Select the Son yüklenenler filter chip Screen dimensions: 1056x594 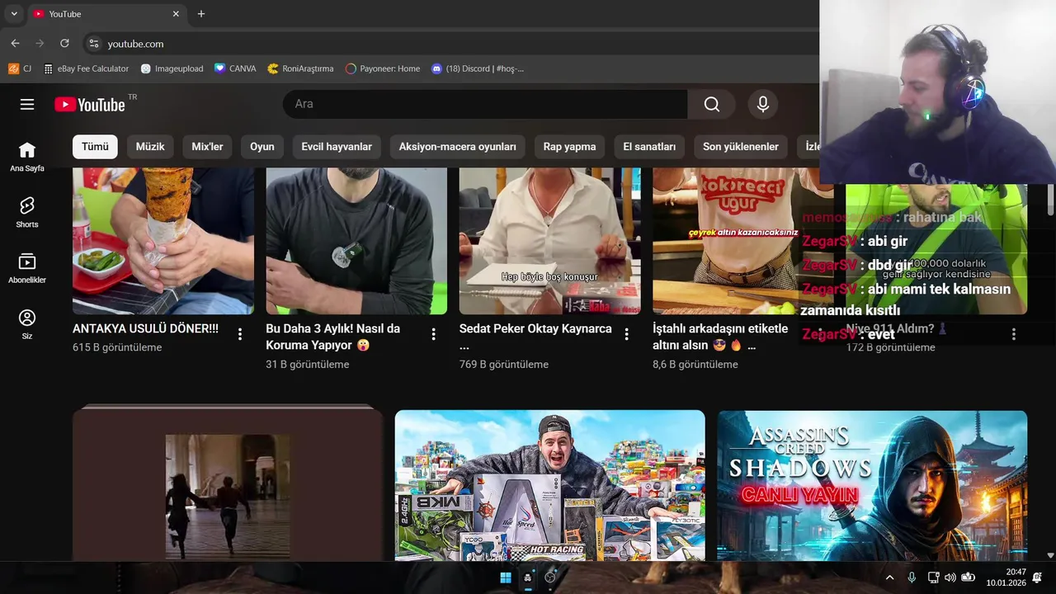tap(741, 147)
